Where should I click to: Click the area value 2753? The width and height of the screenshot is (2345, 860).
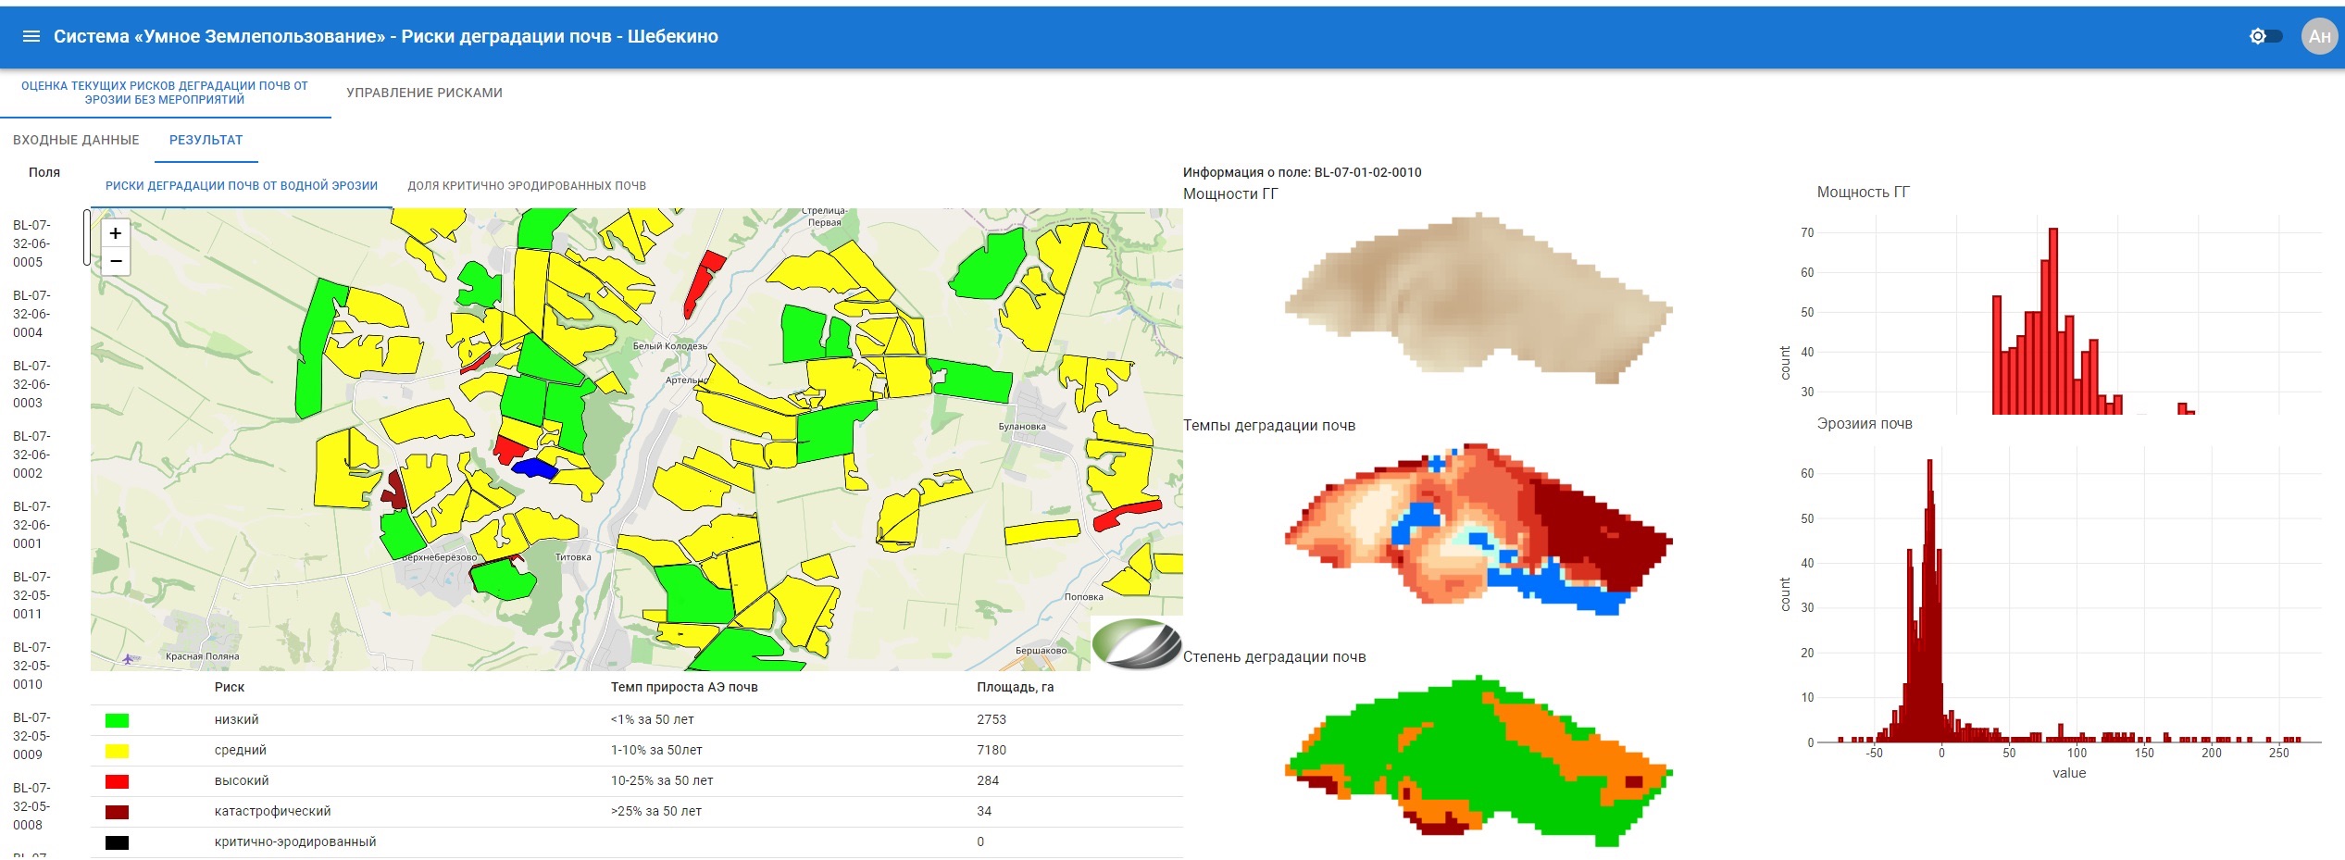click(992, 719)
